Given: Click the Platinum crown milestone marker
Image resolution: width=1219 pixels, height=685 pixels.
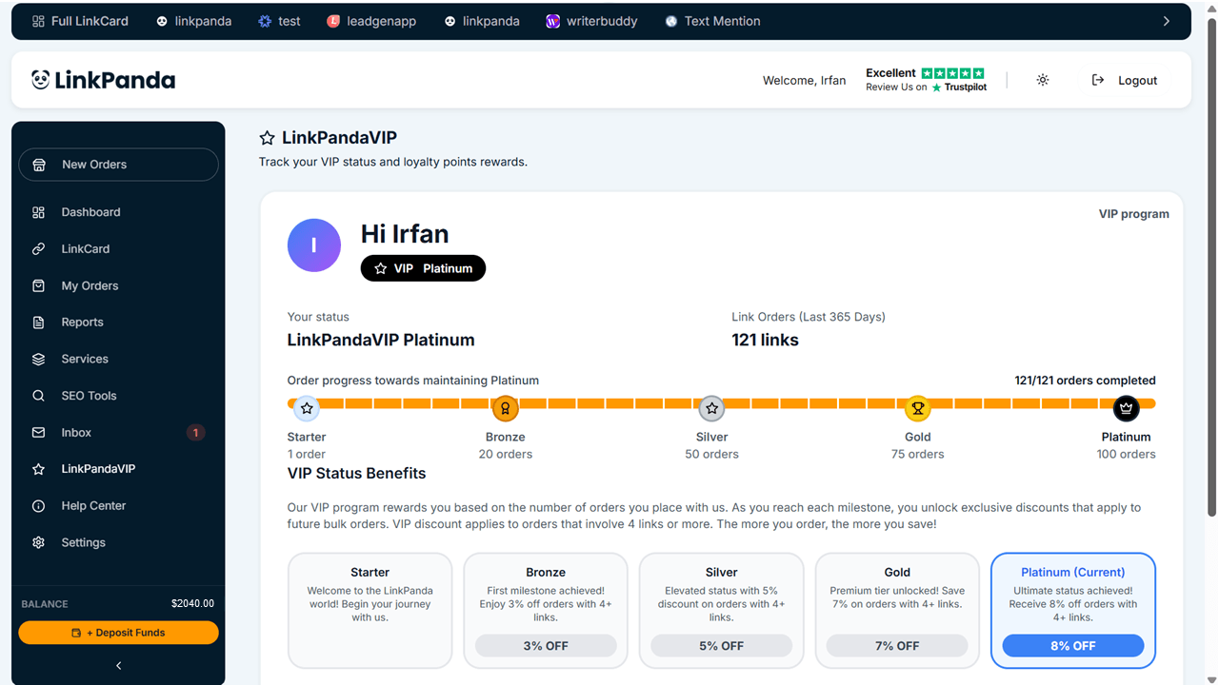Looking at the screenshot, I should (1127, 408).
